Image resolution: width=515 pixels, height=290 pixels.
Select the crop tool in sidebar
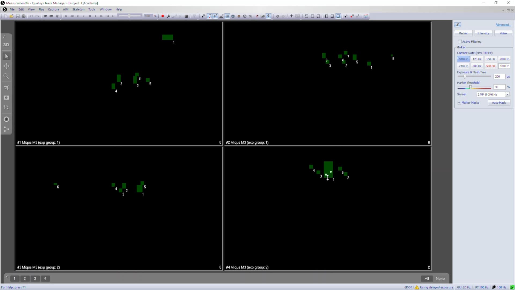(6, 88)
